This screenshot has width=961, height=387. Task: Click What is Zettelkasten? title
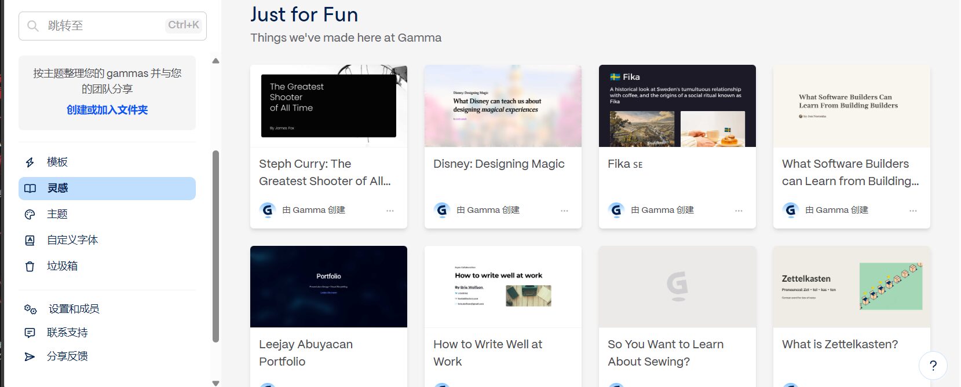pos(840,345)
